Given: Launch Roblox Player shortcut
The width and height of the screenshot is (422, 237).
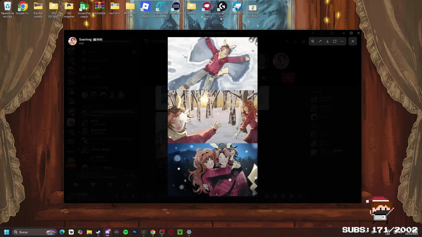Looking at the screenshot, I should (x=145, y=10).
